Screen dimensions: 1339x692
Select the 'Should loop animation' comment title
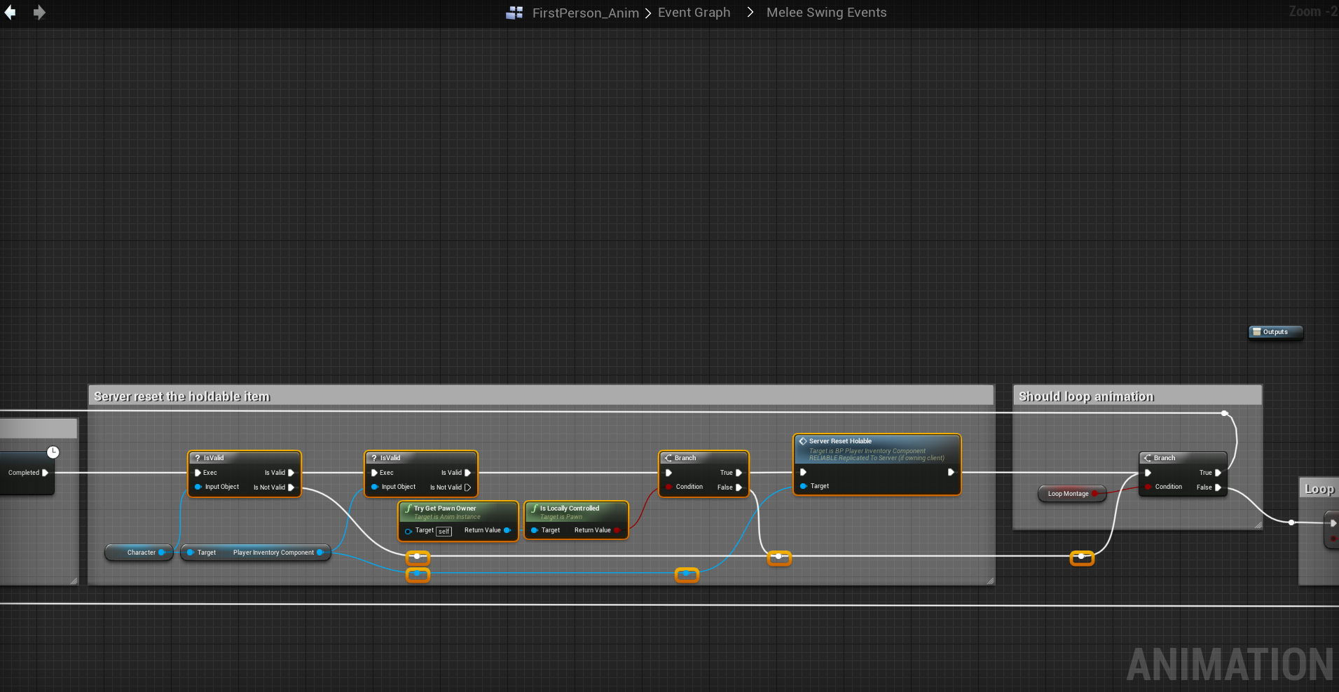(1085, 396)
